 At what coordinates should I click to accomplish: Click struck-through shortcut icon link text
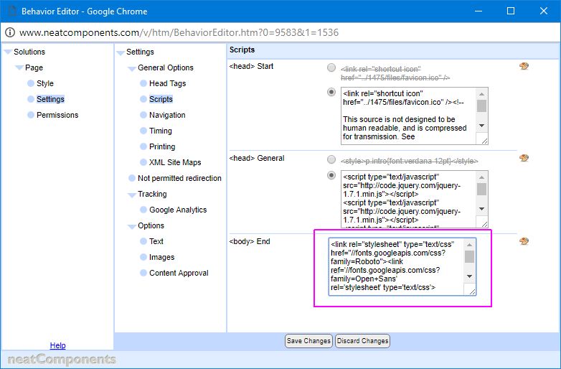(x=395, y=73)
